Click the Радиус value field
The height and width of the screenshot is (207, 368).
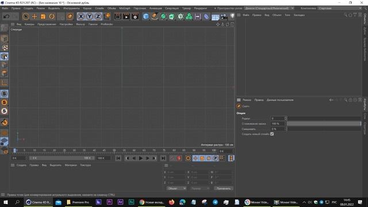(x=278, y=118)
